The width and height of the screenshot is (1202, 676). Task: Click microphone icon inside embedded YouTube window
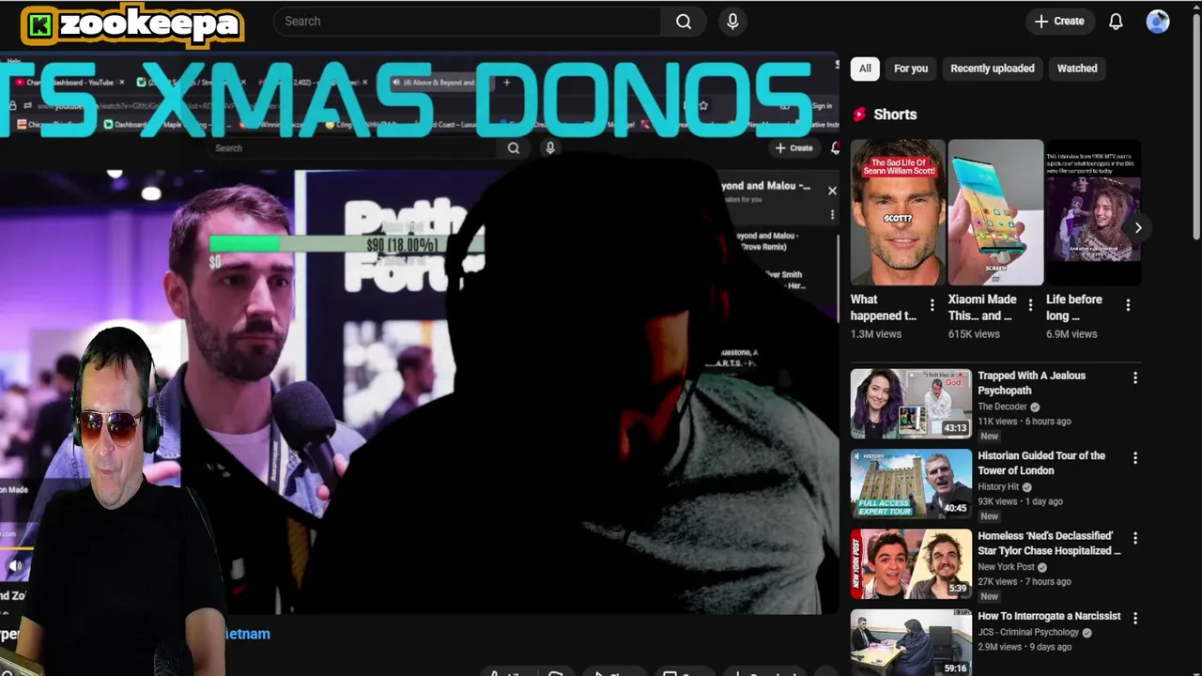pyautogui.click(x=550, y=147)
